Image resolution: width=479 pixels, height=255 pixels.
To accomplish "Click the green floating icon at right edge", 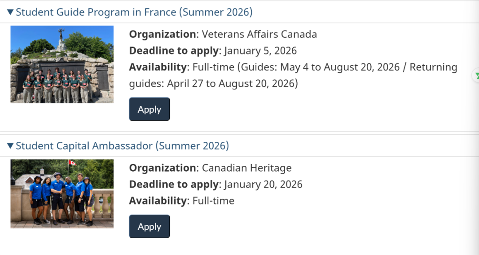I will (476, 76).
